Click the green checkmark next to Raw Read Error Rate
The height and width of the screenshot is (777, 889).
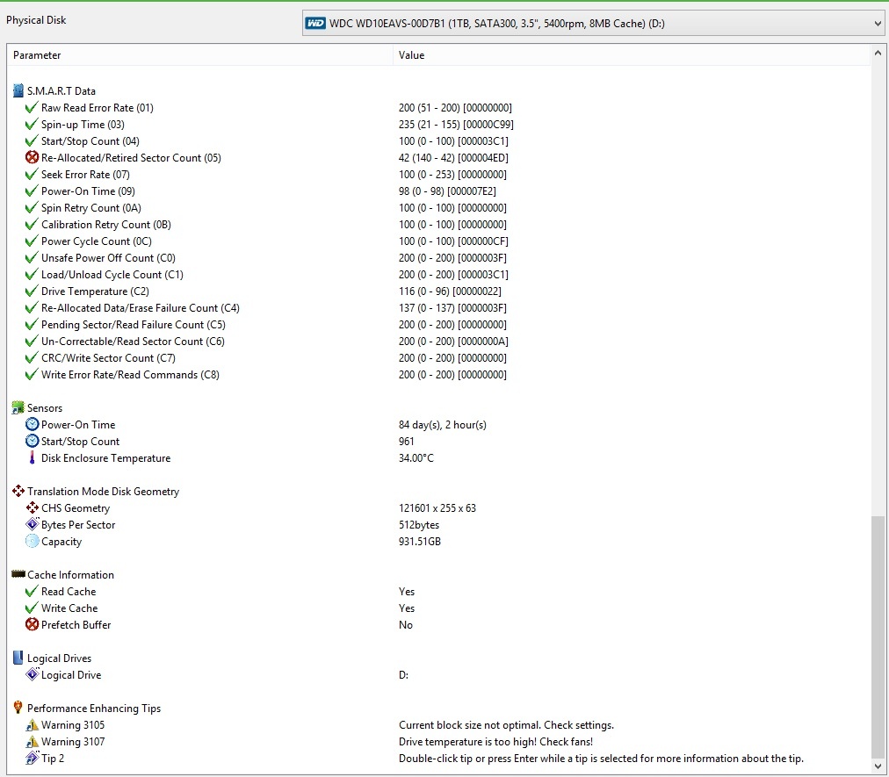point(31,107)
